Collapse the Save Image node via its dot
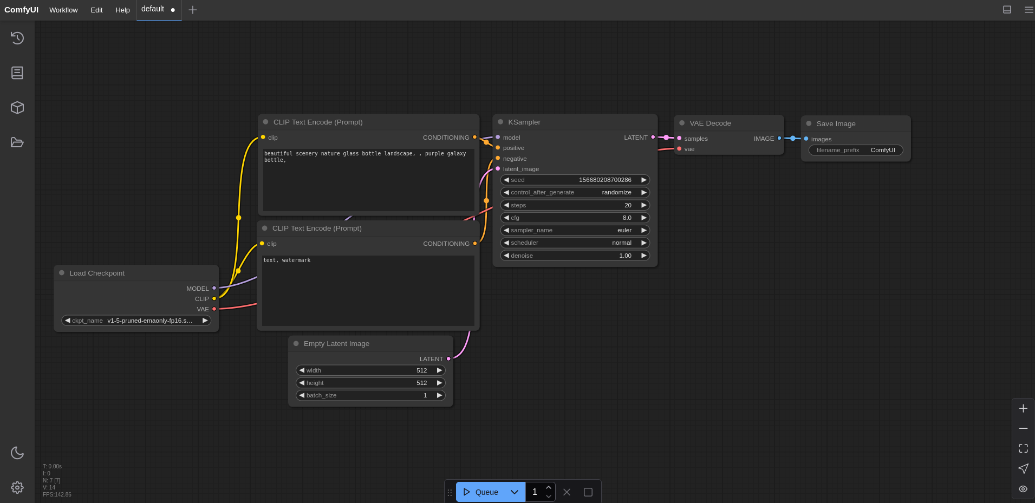 809,123
